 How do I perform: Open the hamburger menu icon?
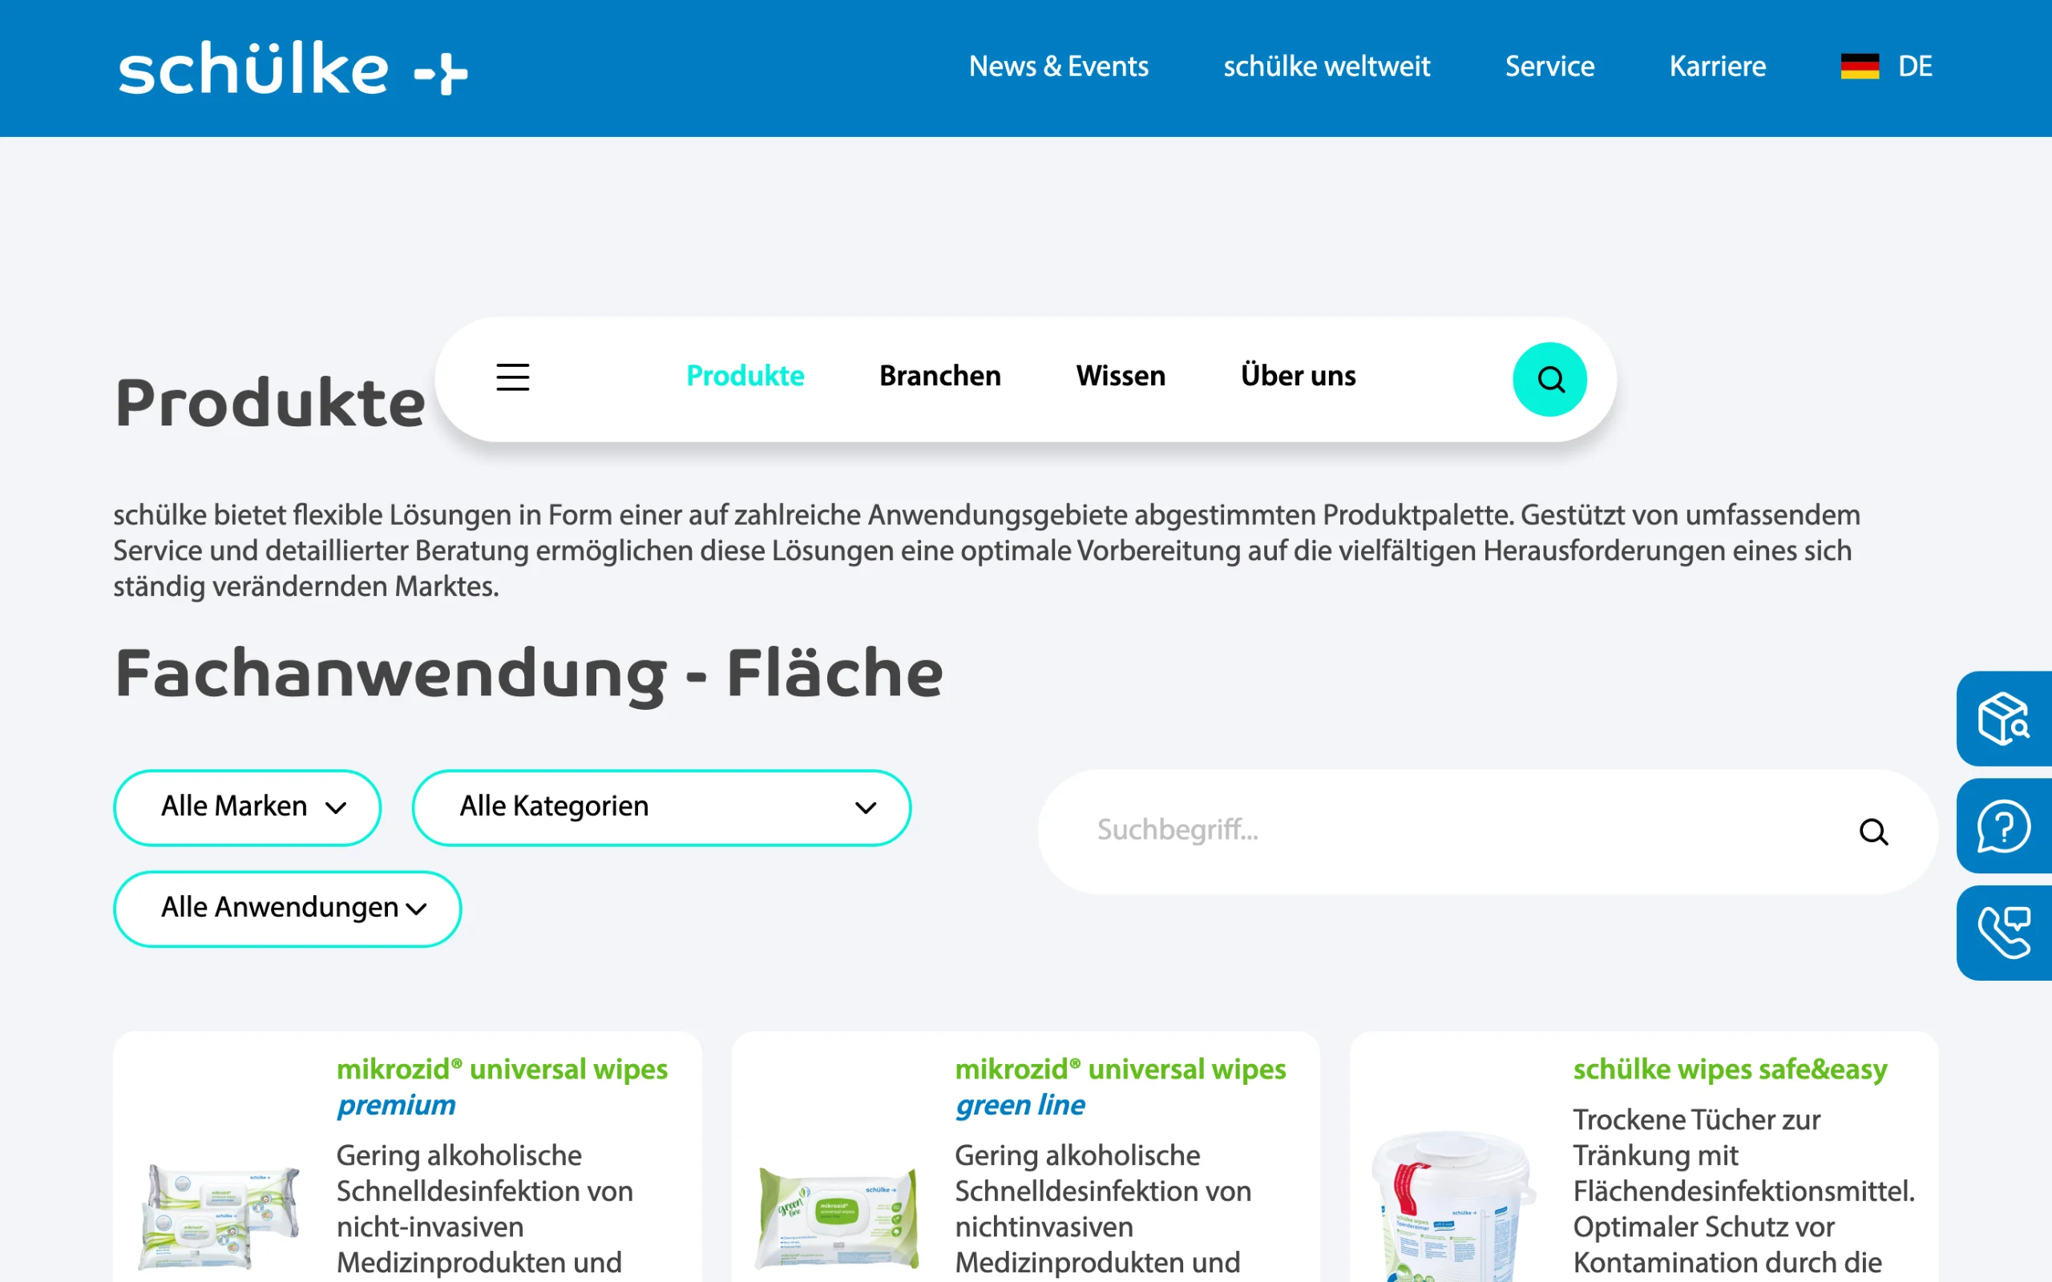coord(513,377)
